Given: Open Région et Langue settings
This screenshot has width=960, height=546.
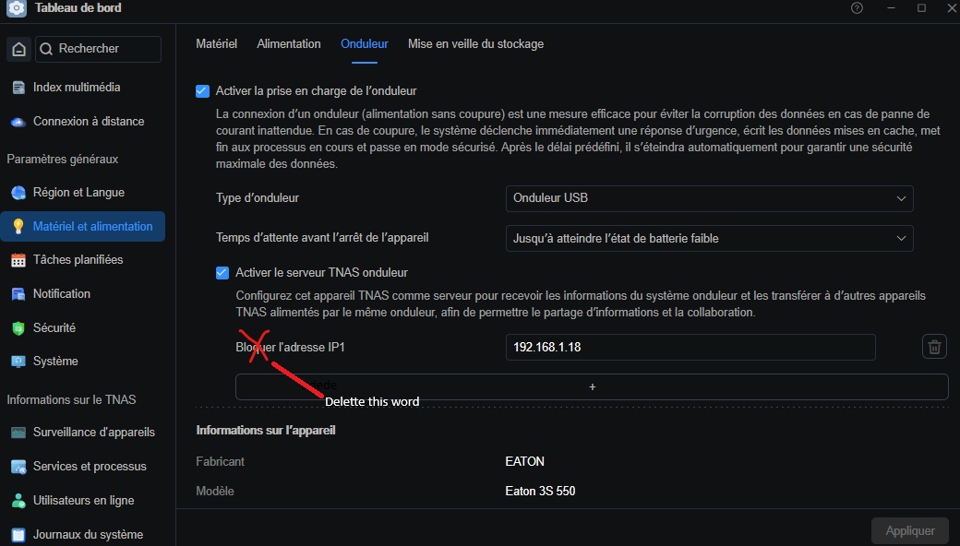Looking at the screenshot, I should coord(79,193).
